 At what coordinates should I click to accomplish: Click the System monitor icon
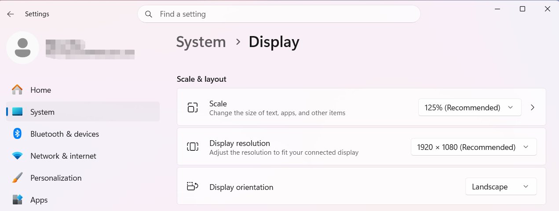pyautogui.click(x=17, y=112)
